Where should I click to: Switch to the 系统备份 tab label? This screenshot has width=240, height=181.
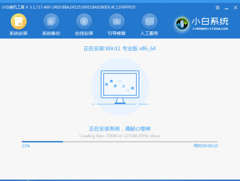tap(51, 33)
